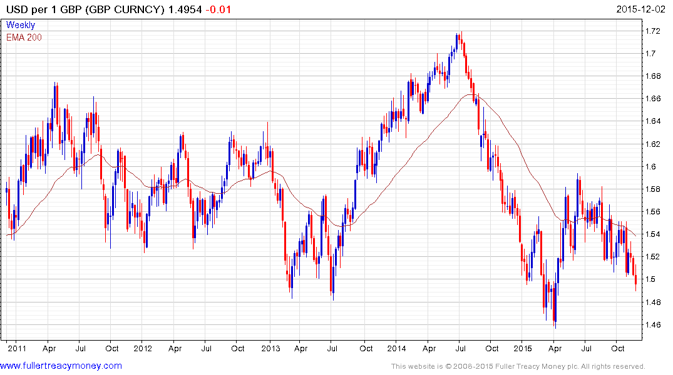Screen dimensions: 673x375
Task: Select the 2011 time axis label
Action: (x=17, y=348)
